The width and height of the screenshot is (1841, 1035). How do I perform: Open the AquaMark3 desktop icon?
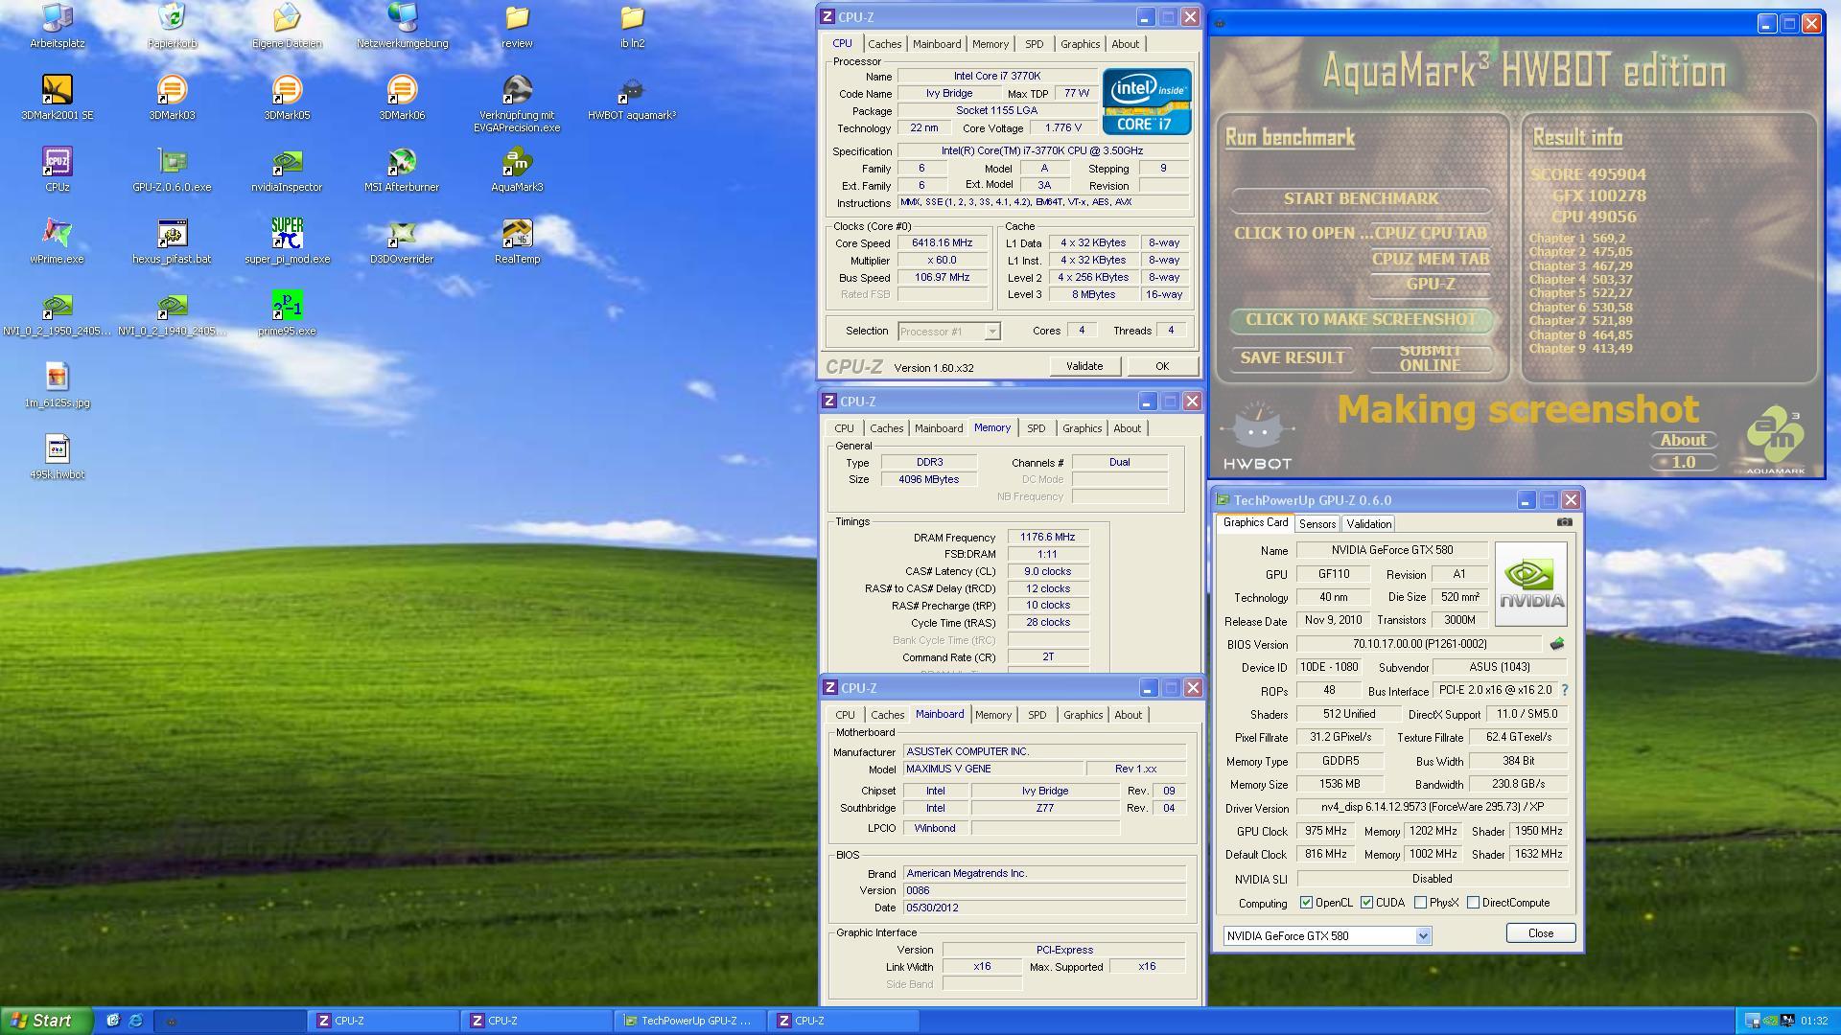[x=517, y=168]
